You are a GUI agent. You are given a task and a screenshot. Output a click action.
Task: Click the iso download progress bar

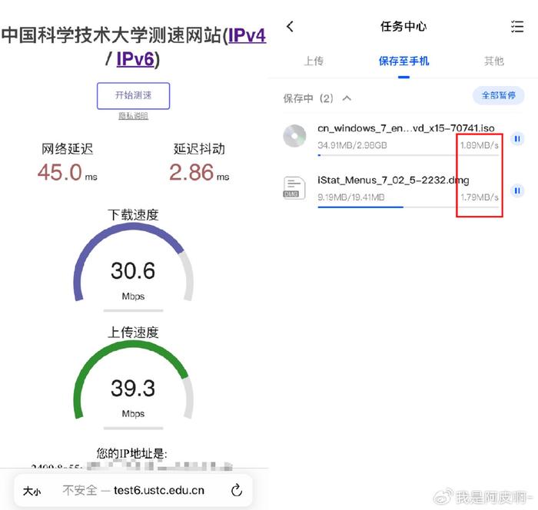coord(408,155)
